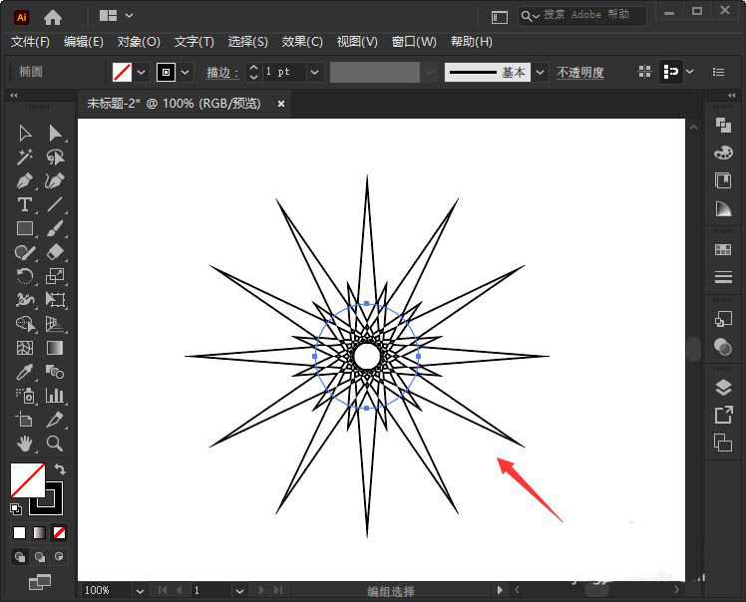Select the Eraser tool
Image resolution: width=746 pixels, height=602 pixels.
point(55,252)
